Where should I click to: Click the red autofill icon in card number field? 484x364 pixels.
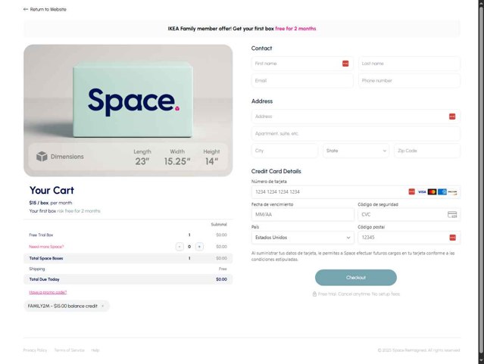click(x=411, y=192)
